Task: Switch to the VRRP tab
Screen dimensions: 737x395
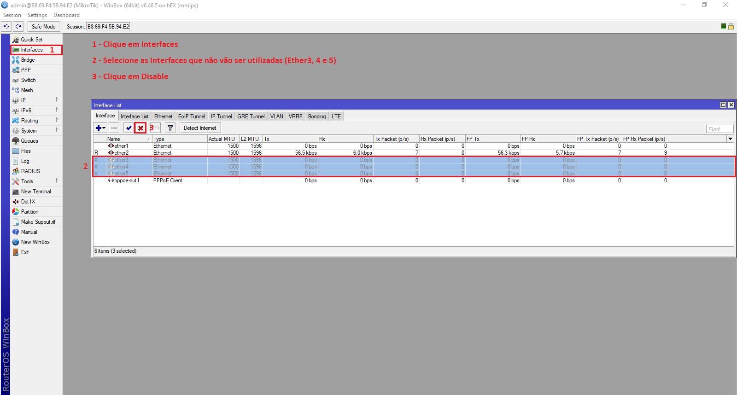Action: [x=296, y=116]
